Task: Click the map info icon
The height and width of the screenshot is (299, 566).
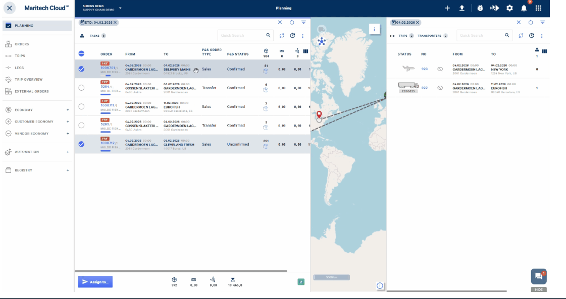Action: pos(380,286)
